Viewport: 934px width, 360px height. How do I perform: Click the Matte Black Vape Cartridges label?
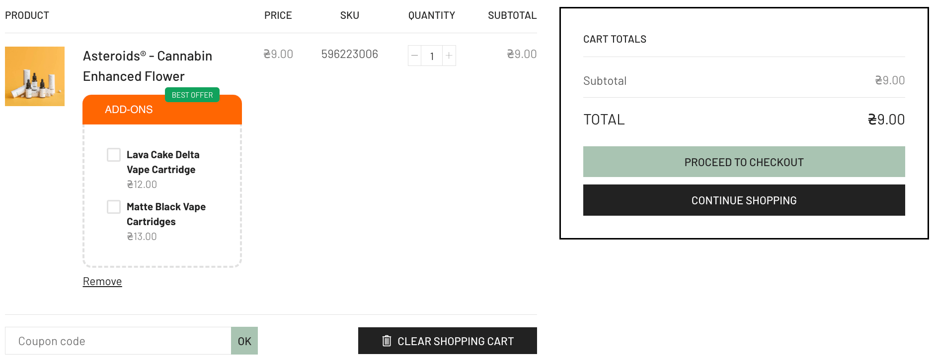pyautogui.click(x=165, y=214)
